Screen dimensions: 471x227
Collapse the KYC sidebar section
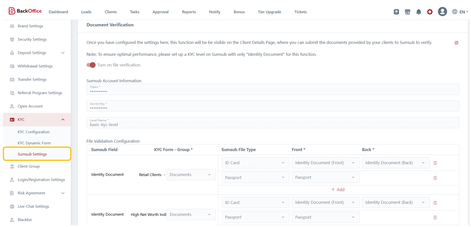63,119
